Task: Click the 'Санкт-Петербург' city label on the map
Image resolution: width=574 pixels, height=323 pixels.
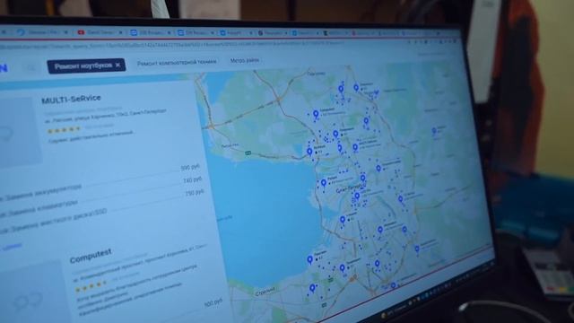Action: (x=351, y=188)
